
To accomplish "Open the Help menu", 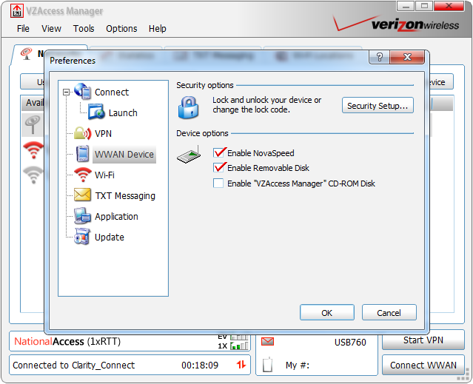I will [x=157, y=29].
